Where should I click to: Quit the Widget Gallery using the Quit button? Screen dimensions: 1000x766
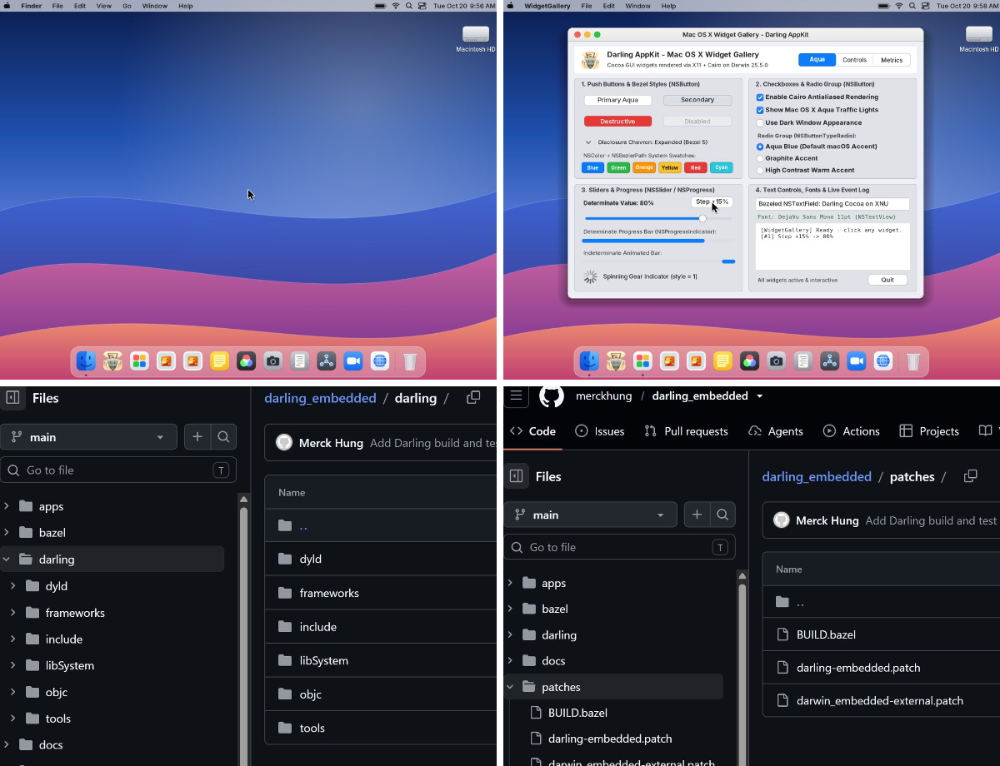tap(887, 280)
